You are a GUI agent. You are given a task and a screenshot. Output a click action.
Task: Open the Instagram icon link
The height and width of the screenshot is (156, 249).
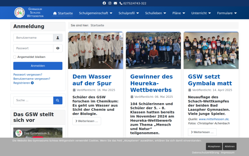coord(110,3)
